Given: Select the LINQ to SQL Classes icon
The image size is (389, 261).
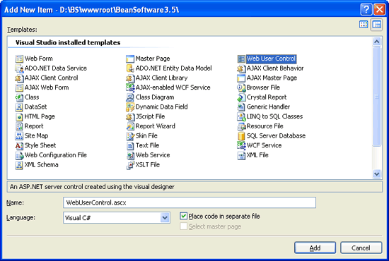Looking at the screenshot, I should [241, 117].
